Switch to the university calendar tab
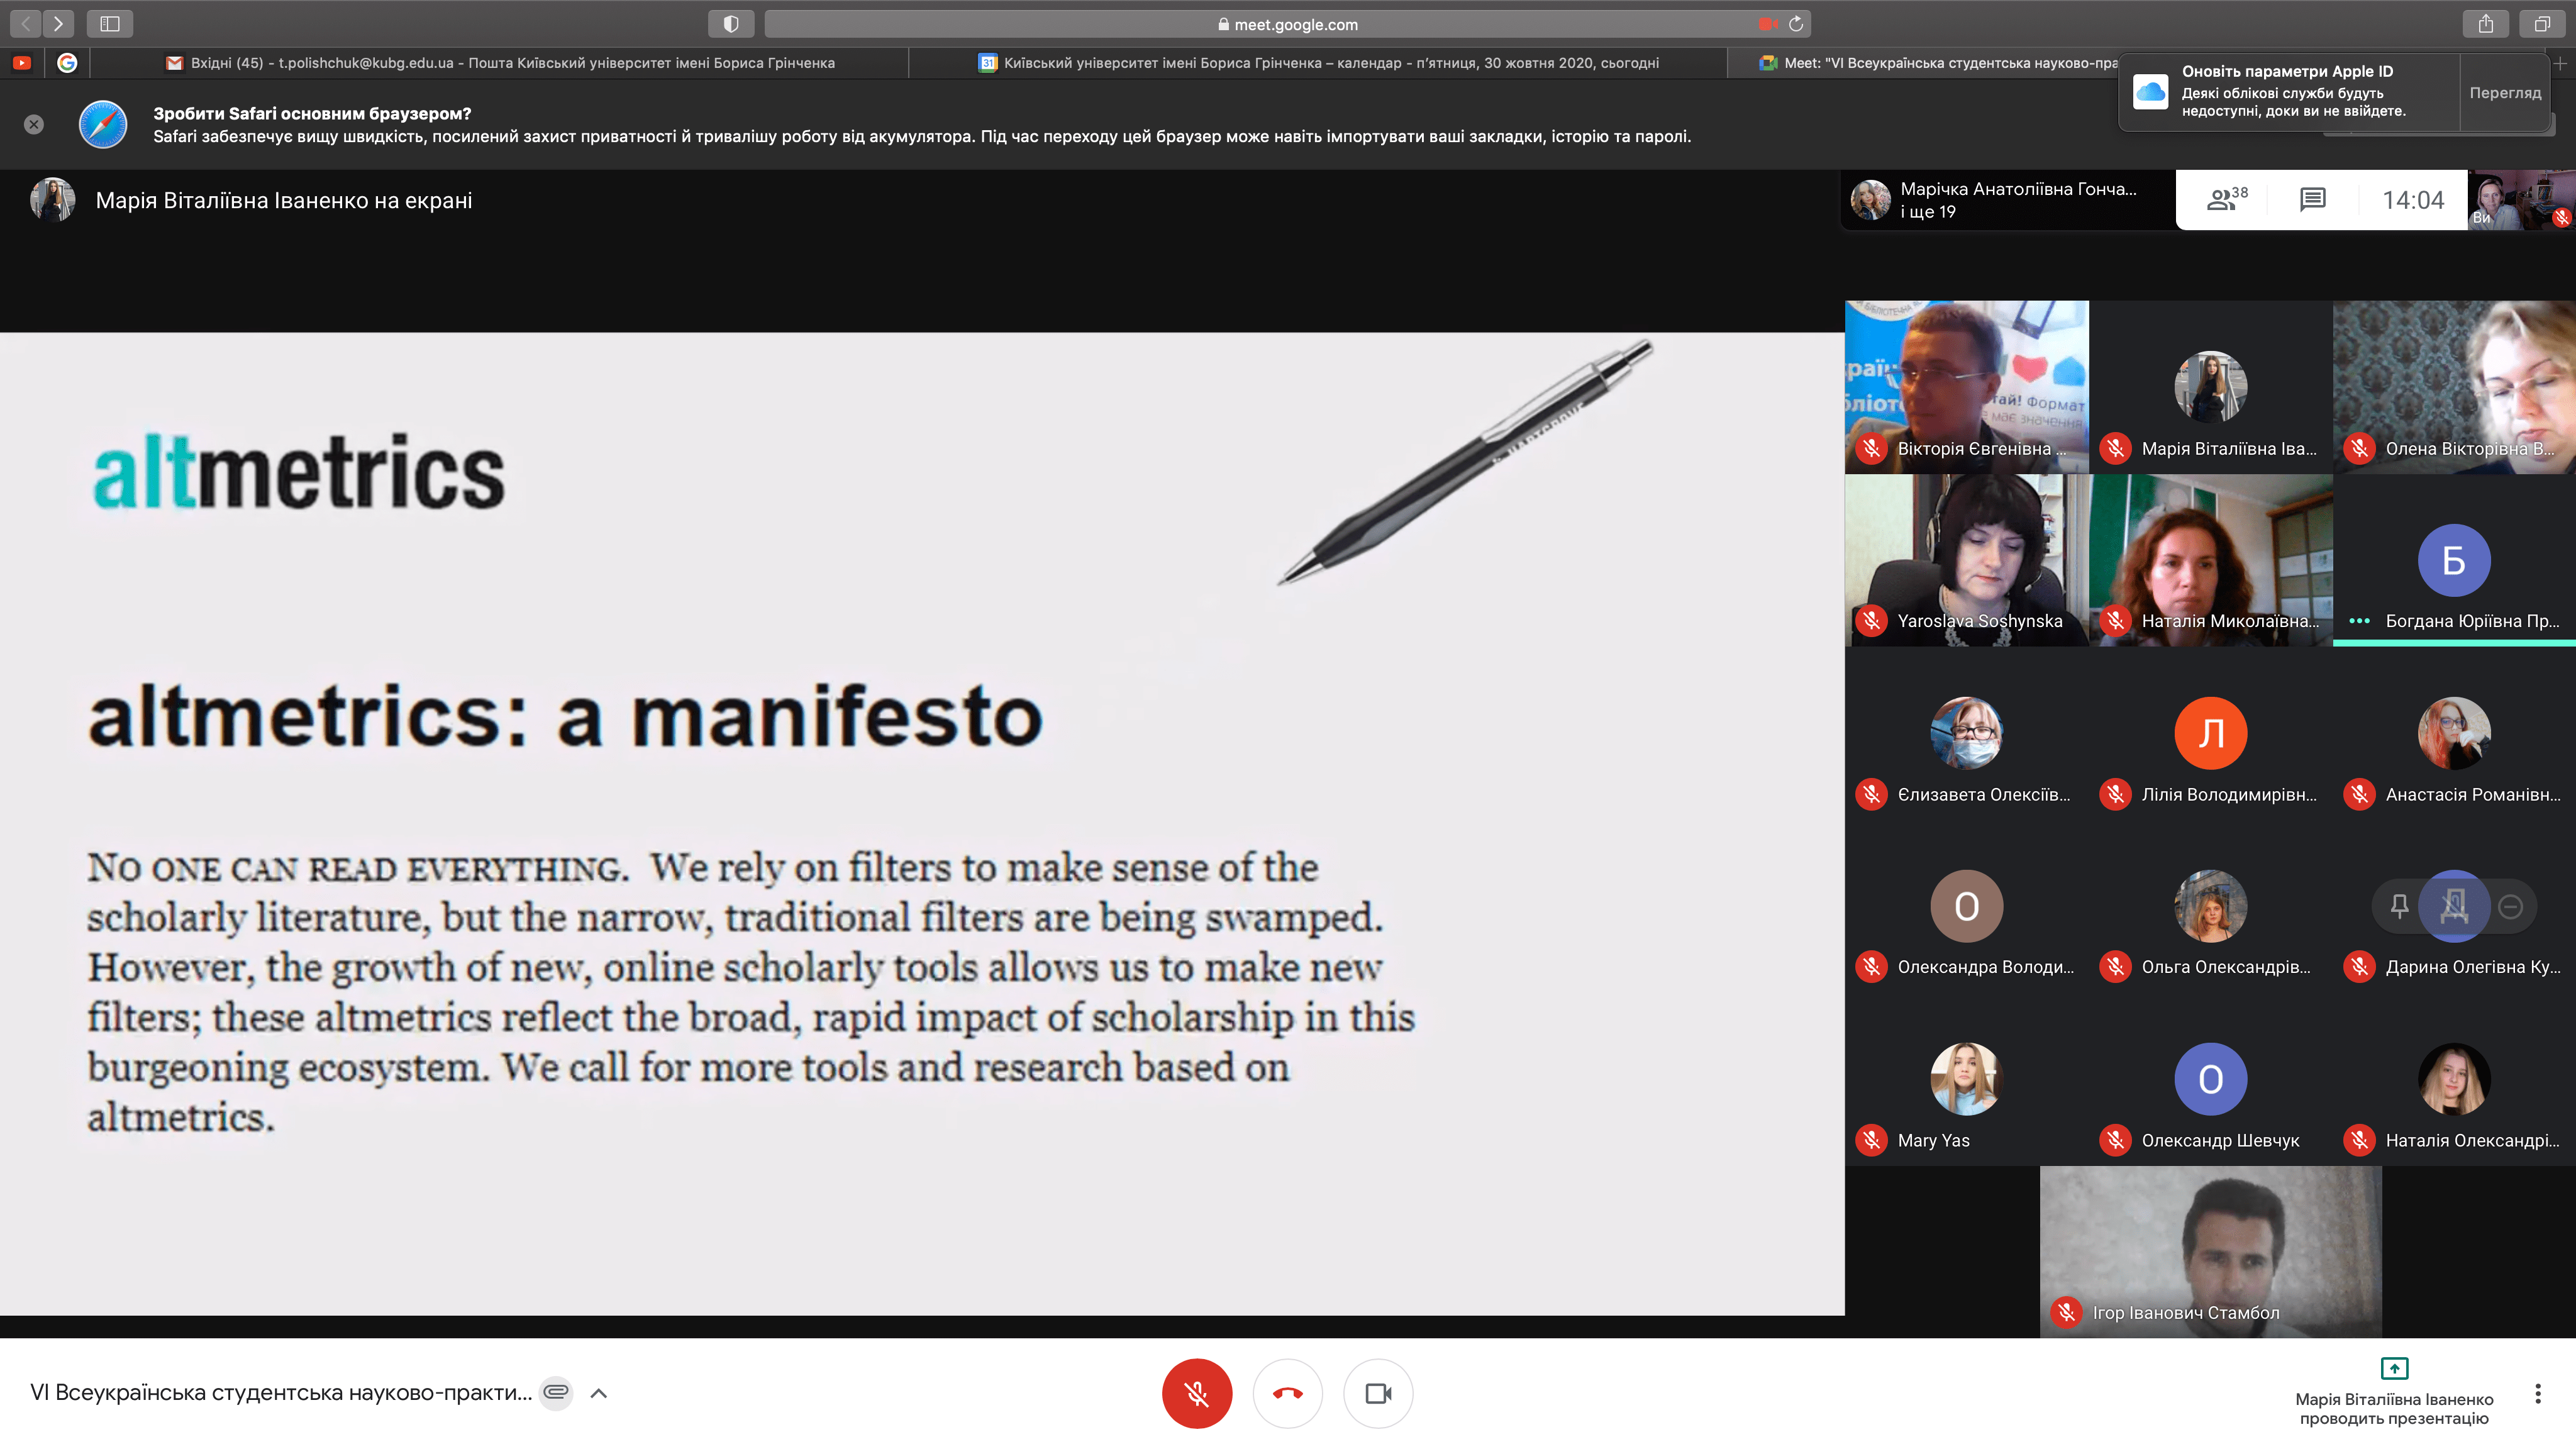2576x1449 pixels. point(1320,63)
